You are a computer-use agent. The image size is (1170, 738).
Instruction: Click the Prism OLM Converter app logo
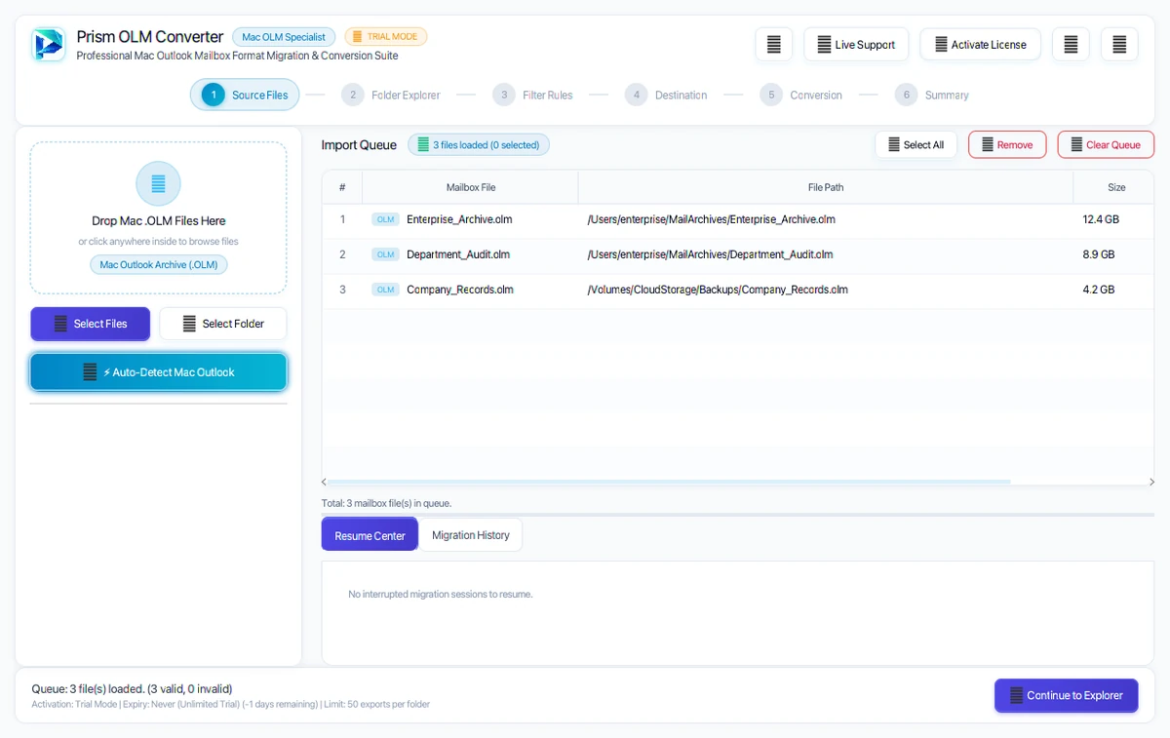pyautogui.click(x=48, y=45)
